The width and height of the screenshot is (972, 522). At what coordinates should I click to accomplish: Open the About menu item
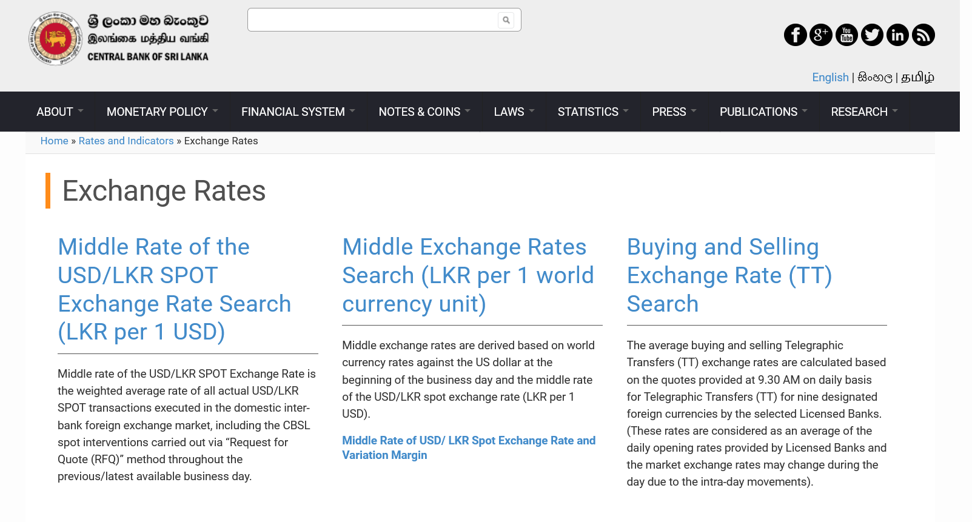[x=59, y=112]
